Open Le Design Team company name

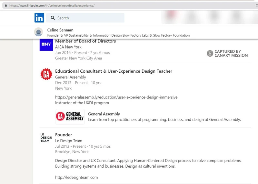point(69,141)
